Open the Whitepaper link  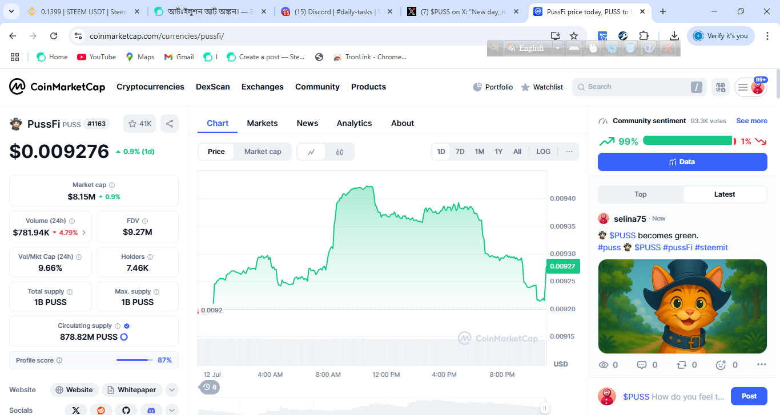coord(132,390)
